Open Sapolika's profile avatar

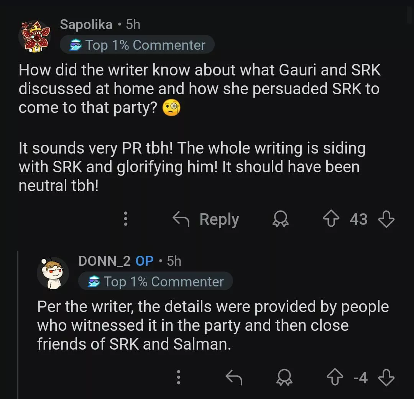(x=34, y=35)
